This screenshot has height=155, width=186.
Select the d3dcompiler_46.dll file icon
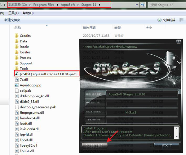[17, 96]
